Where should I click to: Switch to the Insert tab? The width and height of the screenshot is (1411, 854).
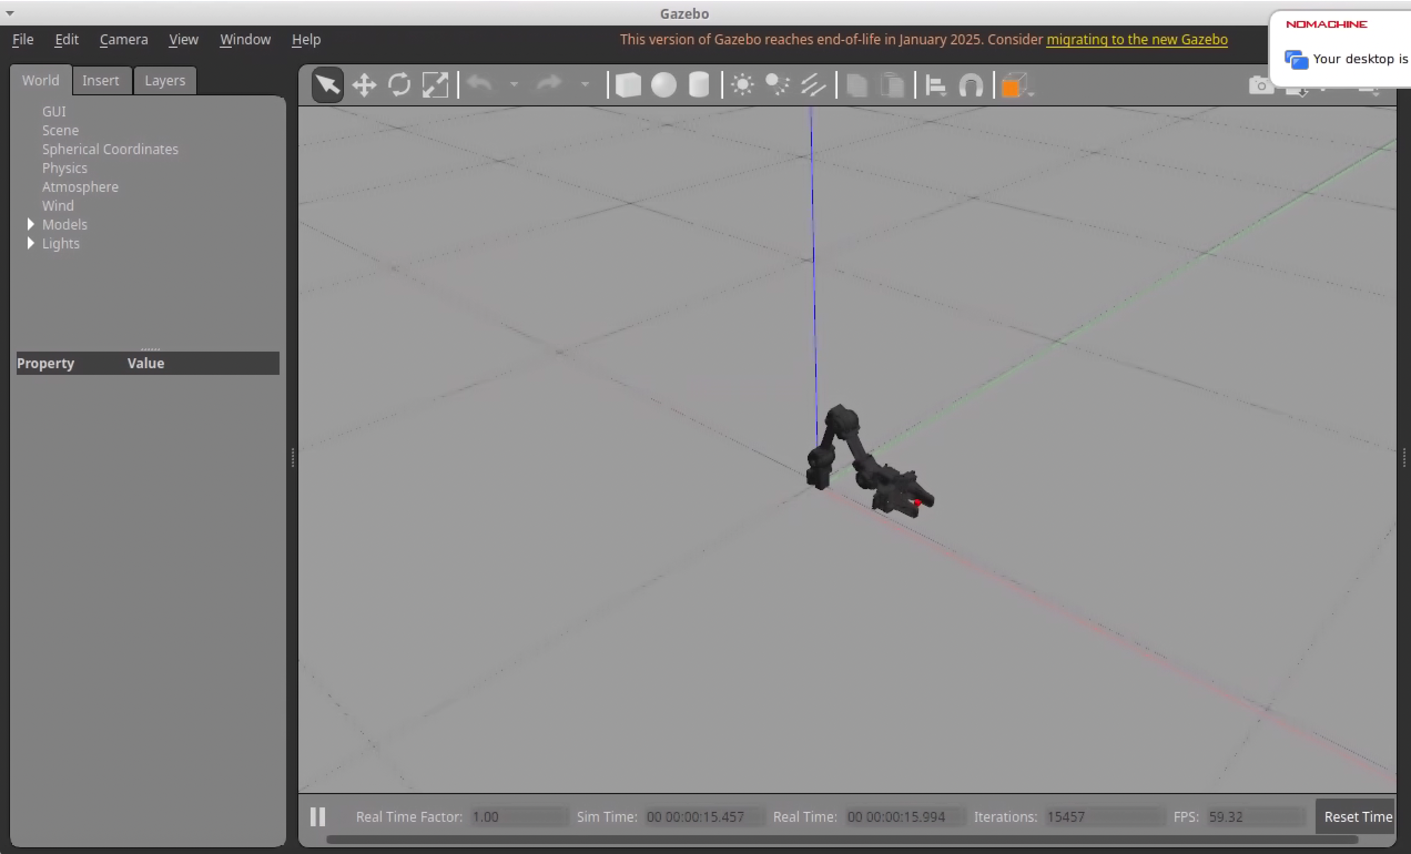coord(101,81)
